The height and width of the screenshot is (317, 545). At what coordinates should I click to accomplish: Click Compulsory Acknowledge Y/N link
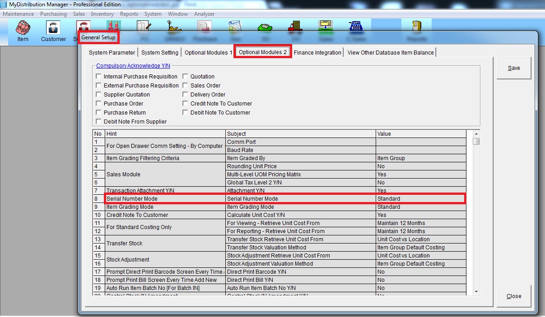[x=133, y=66]
